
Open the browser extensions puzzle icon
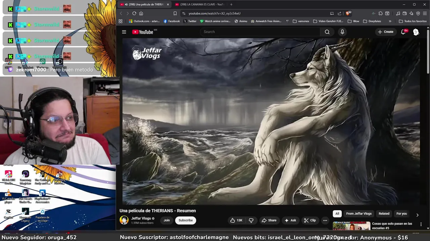tap(380, 13)
